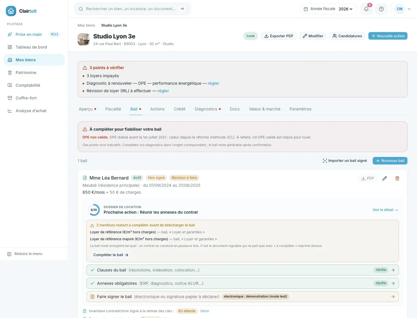This screenshot has width=417, height=318.
Task: Click Exporter PDF button
Action: [x=279, y=36]
